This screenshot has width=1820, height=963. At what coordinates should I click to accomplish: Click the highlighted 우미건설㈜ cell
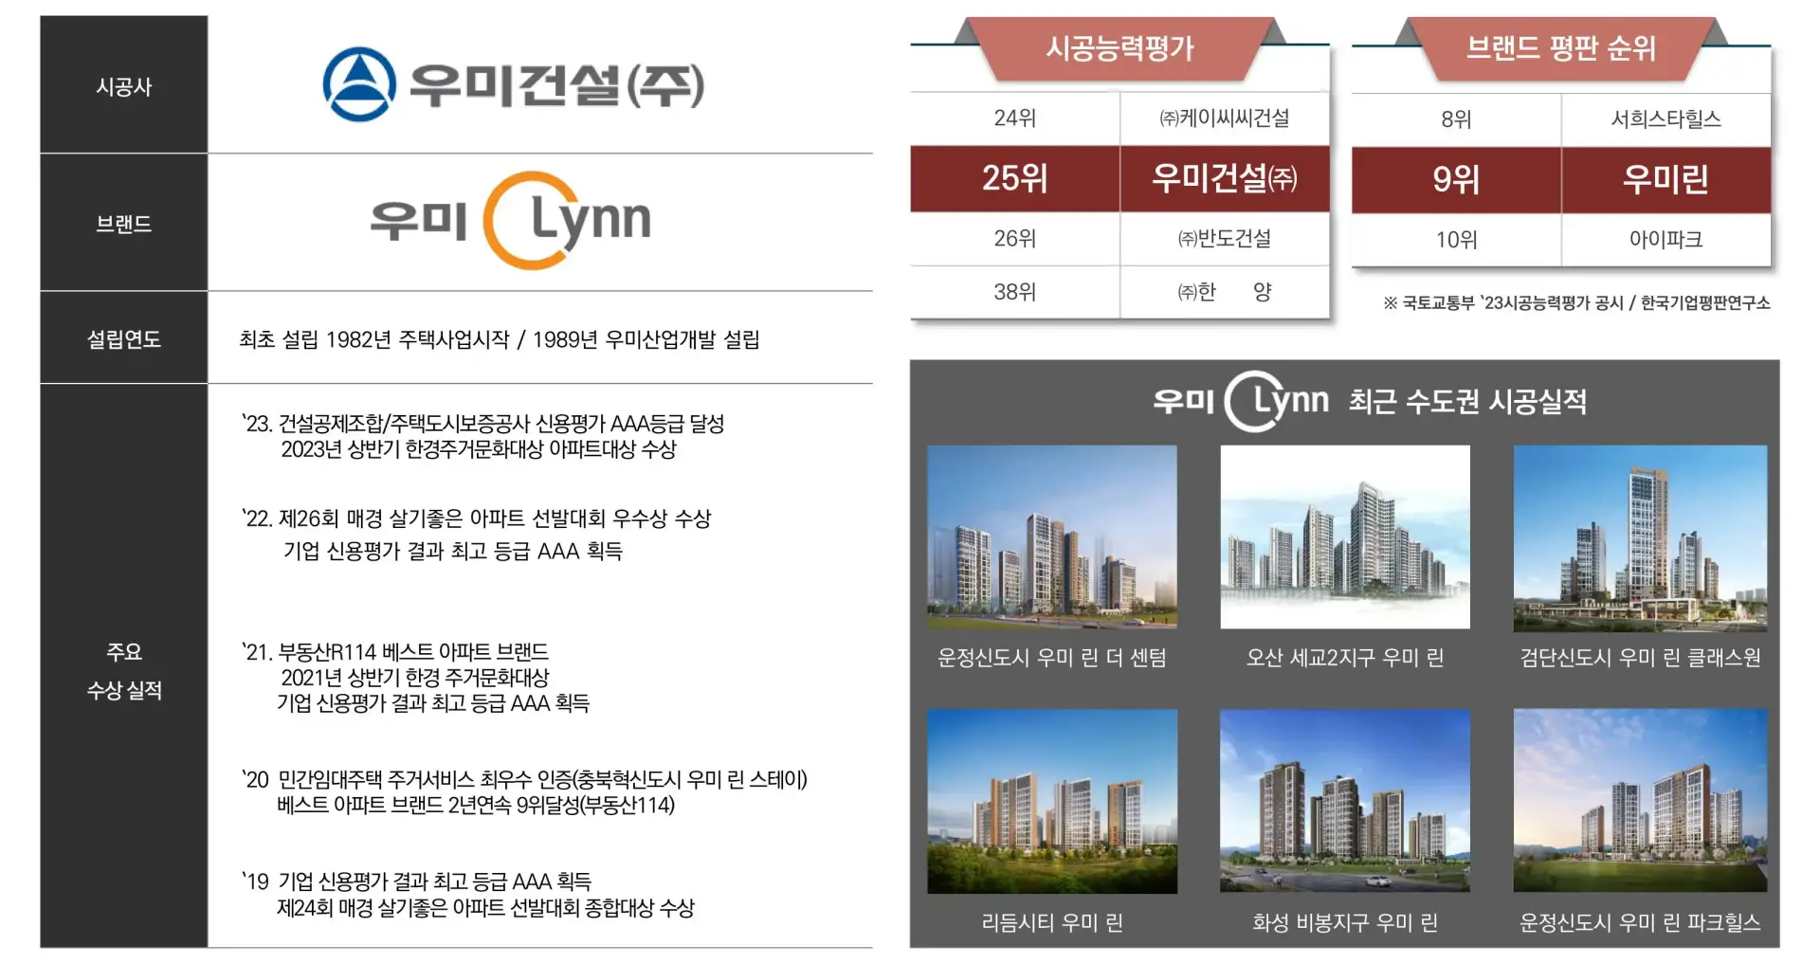[x=1225, y=178]
